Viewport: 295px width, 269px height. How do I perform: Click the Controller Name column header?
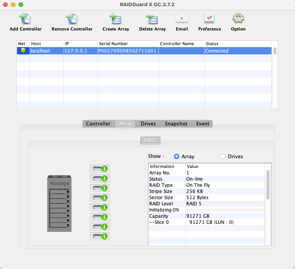[182, 44]
